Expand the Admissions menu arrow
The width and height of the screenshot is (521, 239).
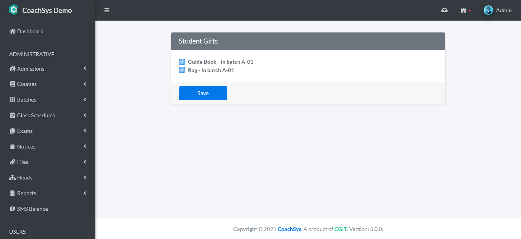pos(85,68)
